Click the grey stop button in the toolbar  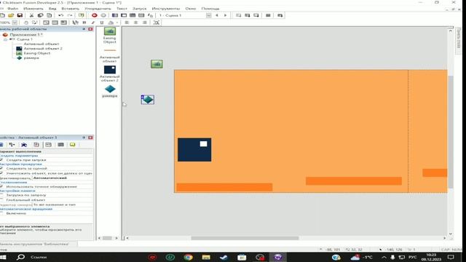point(103,15)
